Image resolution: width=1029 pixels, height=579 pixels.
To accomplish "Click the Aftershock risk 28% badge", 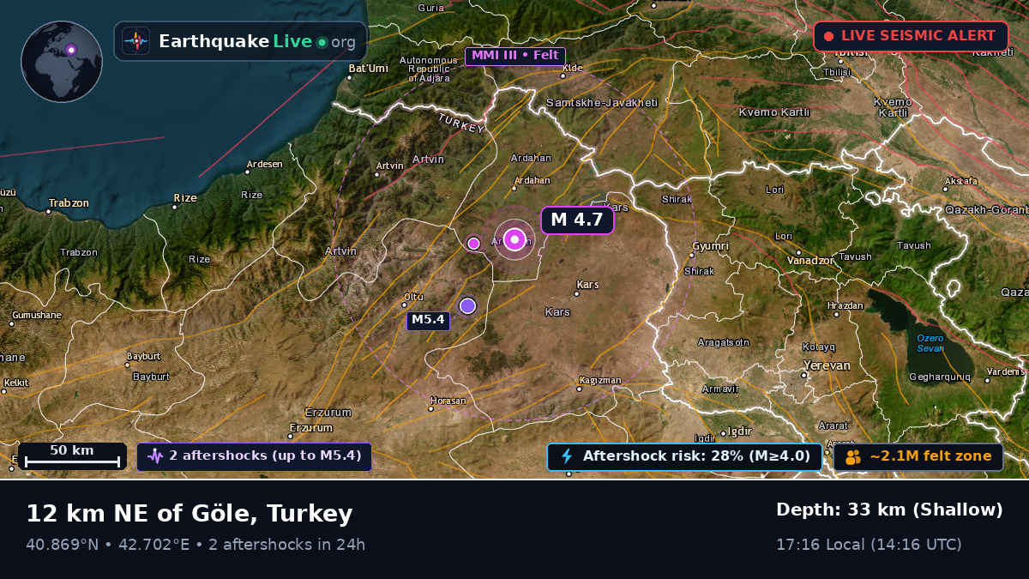I will click(685, 456).
